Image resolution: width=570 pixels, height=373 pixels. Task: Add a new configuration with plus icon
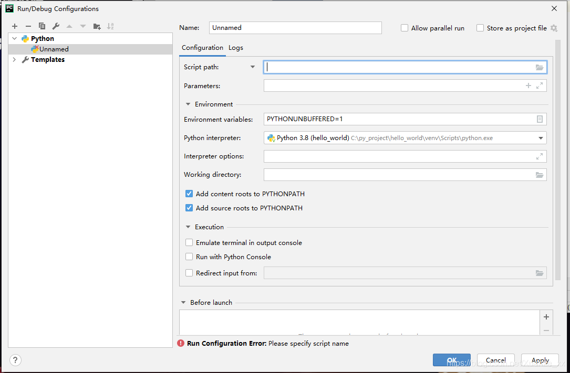pyautogui.click(x=15, y=26)
